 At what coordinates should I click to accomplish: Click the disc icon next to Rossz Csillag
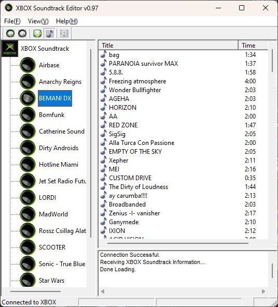point(27,231)
